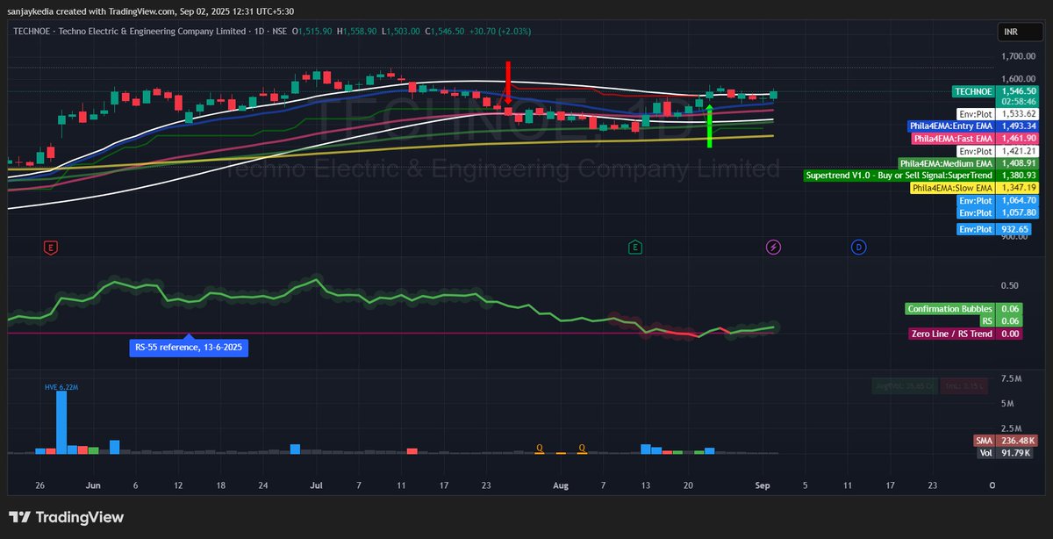Toggle the Confirmation Bubbles indicator label

pyautogui.click(x=949, y=309)
